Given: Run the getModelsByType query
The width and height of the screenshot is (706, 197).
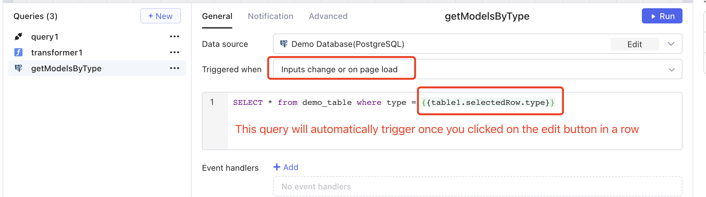Looking at the screenshot, I should 662,16.
